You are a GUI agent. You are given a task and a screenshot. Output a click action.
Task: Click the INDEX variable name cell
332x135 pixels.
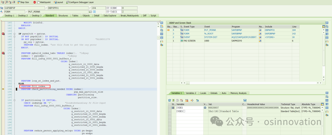[189, 108]
